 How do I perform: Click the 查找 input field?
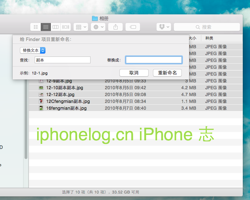point(62,60)
